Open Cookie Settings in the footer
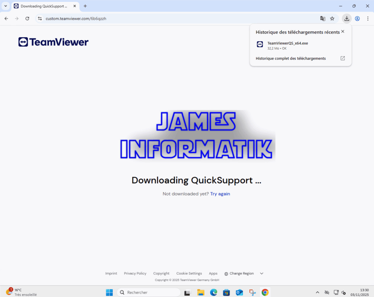The width and height of the screenshot is (374, 297). click(189, 274)
